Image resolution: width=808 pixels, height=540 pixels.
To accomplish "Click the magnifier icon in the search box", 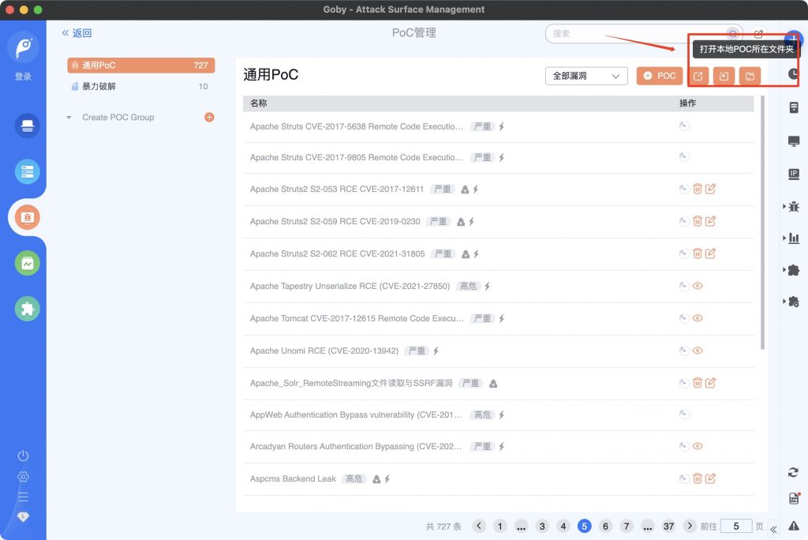I will point(732,34).
